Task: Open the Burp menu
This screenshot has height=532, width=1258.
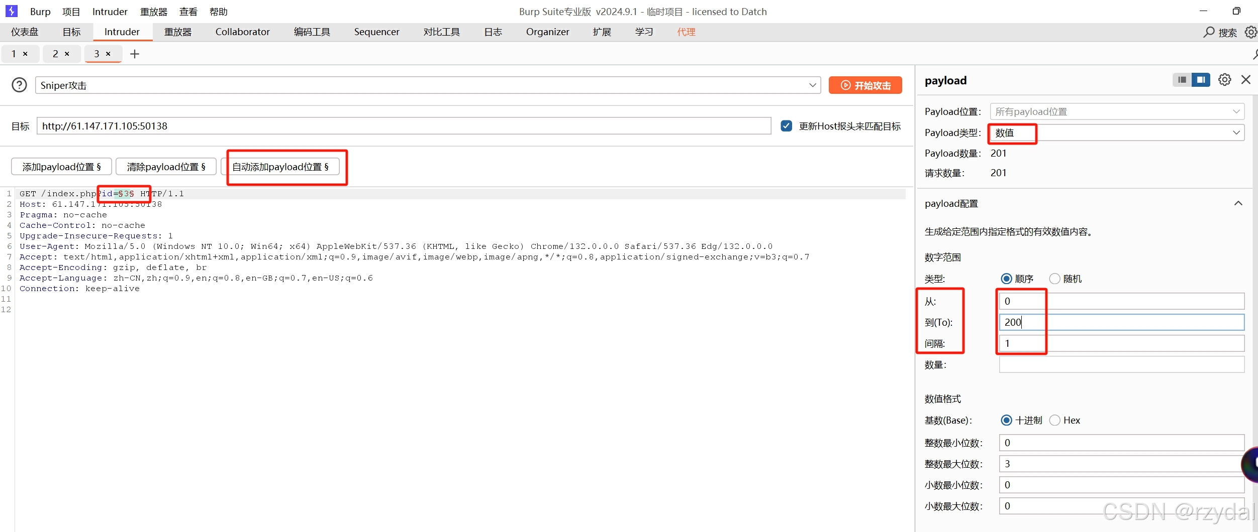Action: (x=40, y=12)
